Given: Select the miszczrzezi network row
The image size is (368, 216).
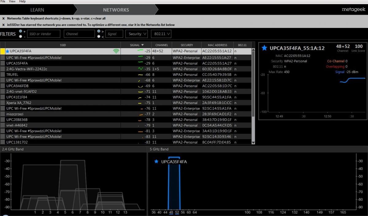Looking at the screenshot, I should click(126, 114).
